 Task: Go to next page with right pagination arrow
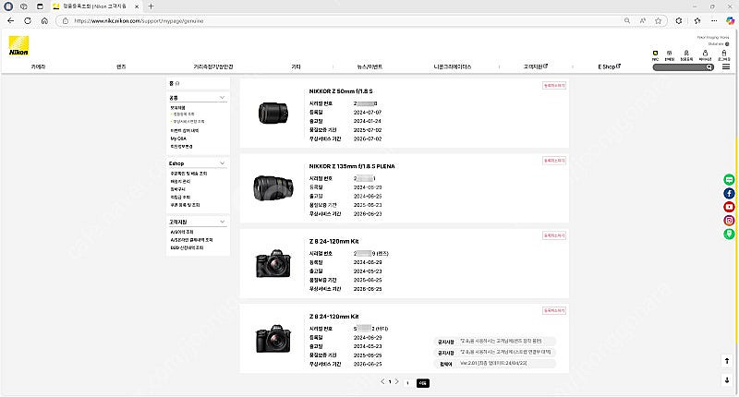coord(397,381)
